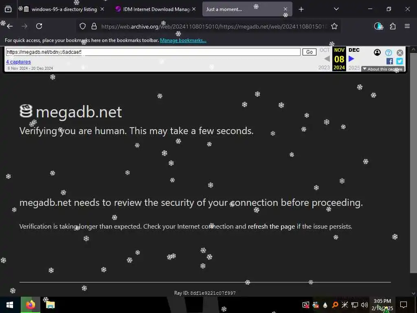Open Wayback help question mark icon
This screenshot has height=313, width=417.
[388, 53]
